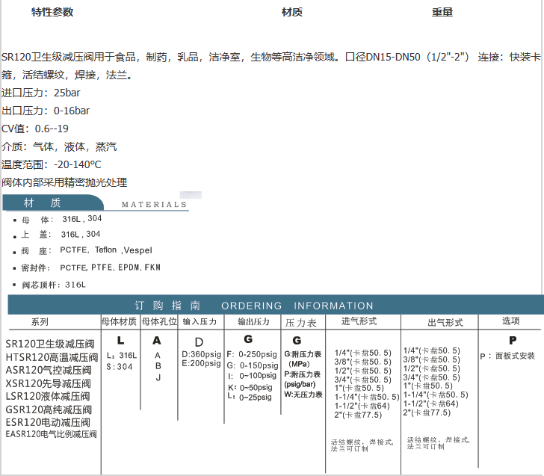Switch to the 重量 tab
Viewport: 544px width, 476px height.
(x=442, y=12)
